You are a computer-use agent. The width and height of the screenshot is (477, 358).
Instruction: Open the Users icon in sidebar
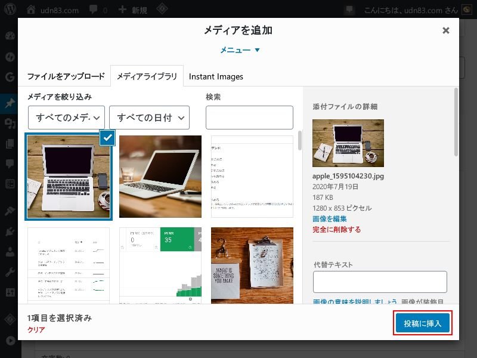pyautogui.click(x=10, y=252)
